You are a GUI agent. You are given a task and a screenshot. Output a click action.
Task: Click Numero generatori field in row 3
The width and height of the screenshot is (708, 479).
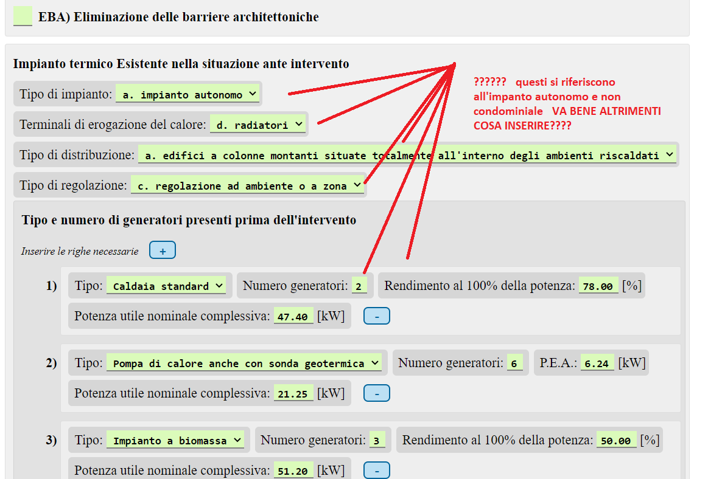377,441
